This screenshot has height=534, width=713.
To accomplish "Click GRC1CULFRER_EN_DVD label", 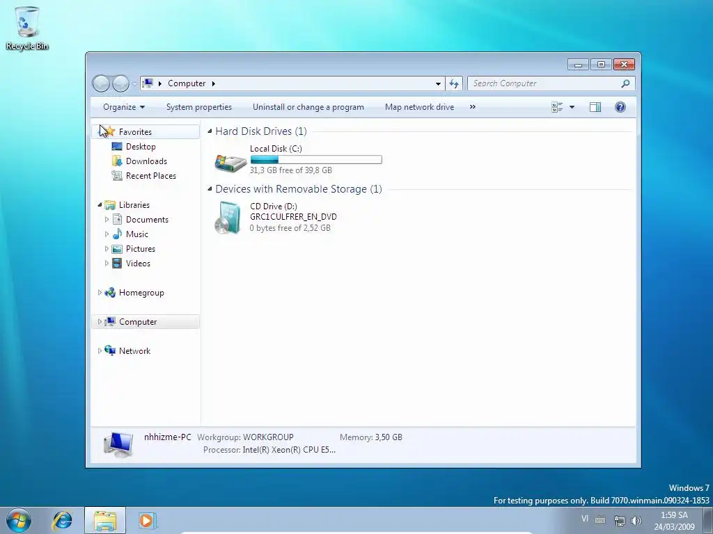I will click(x=293, y=217).
